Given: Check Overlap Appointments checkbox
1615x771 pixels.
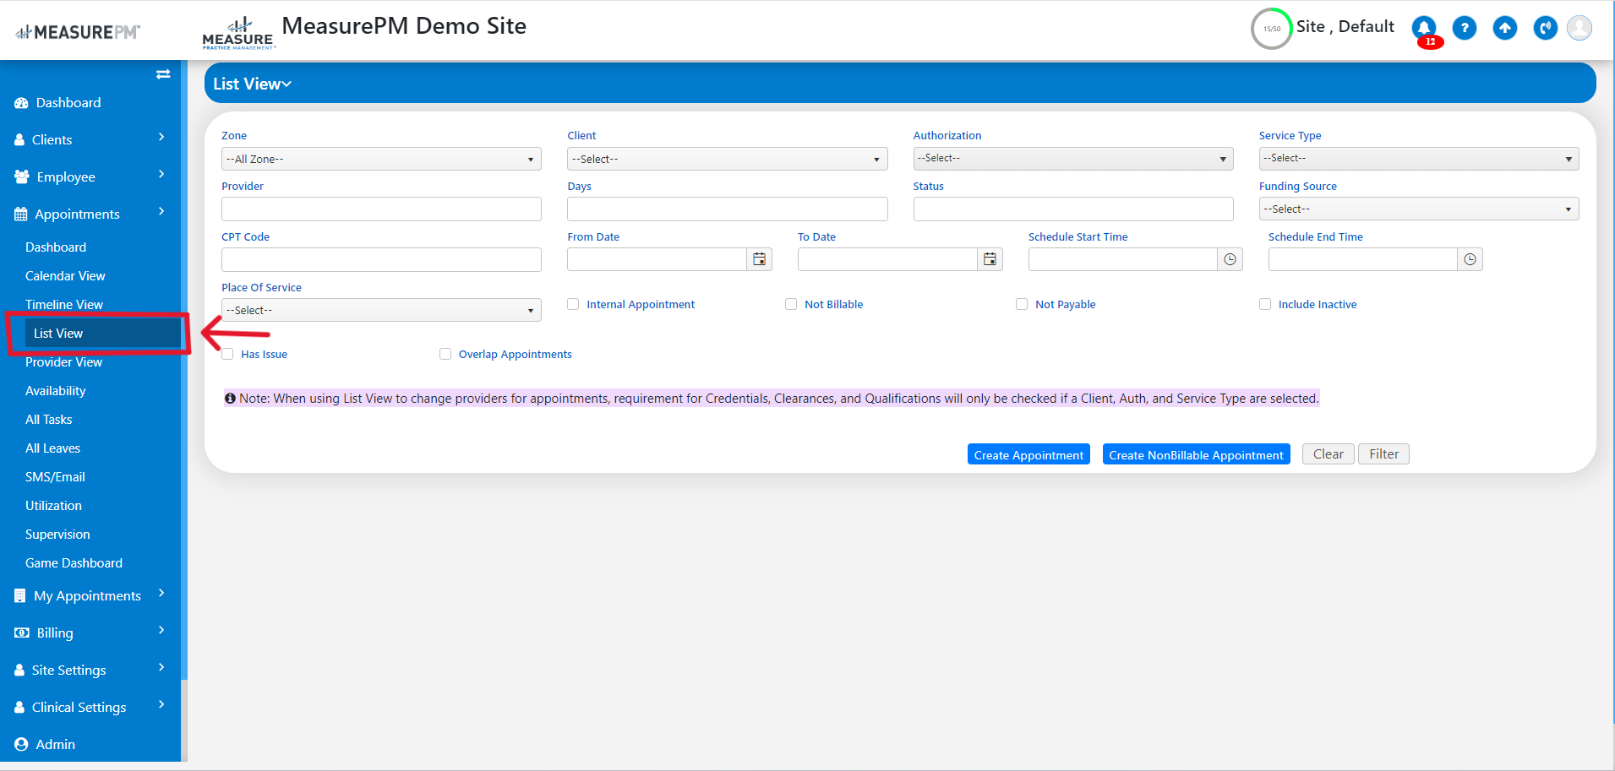Looking at the screenshot, I should click(x=445, y=354).
